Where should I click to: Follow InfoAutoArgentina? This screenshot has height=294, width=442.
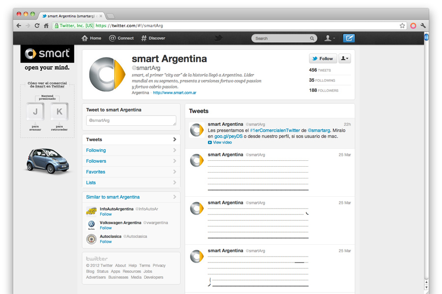(106, 214)
